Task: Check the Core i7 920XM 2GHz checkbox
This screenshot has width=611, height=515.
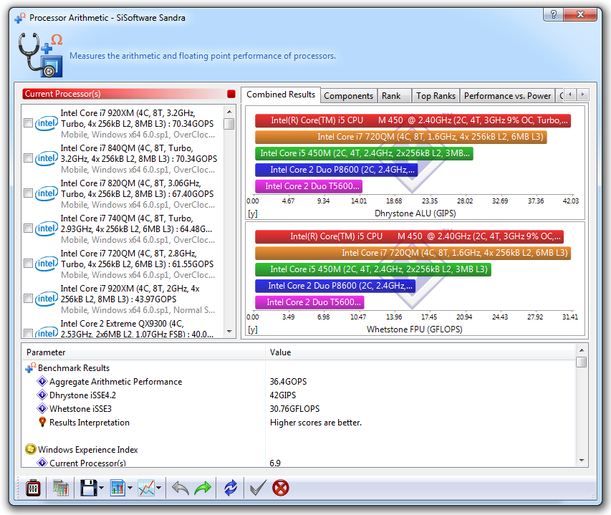Action: point(28,299)
